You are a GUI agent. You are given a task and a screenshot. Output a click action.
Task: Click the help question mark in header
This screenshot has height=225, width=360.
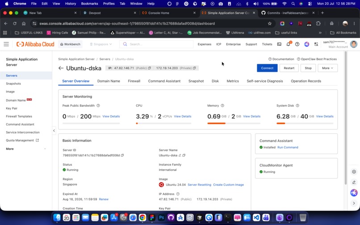297,44
